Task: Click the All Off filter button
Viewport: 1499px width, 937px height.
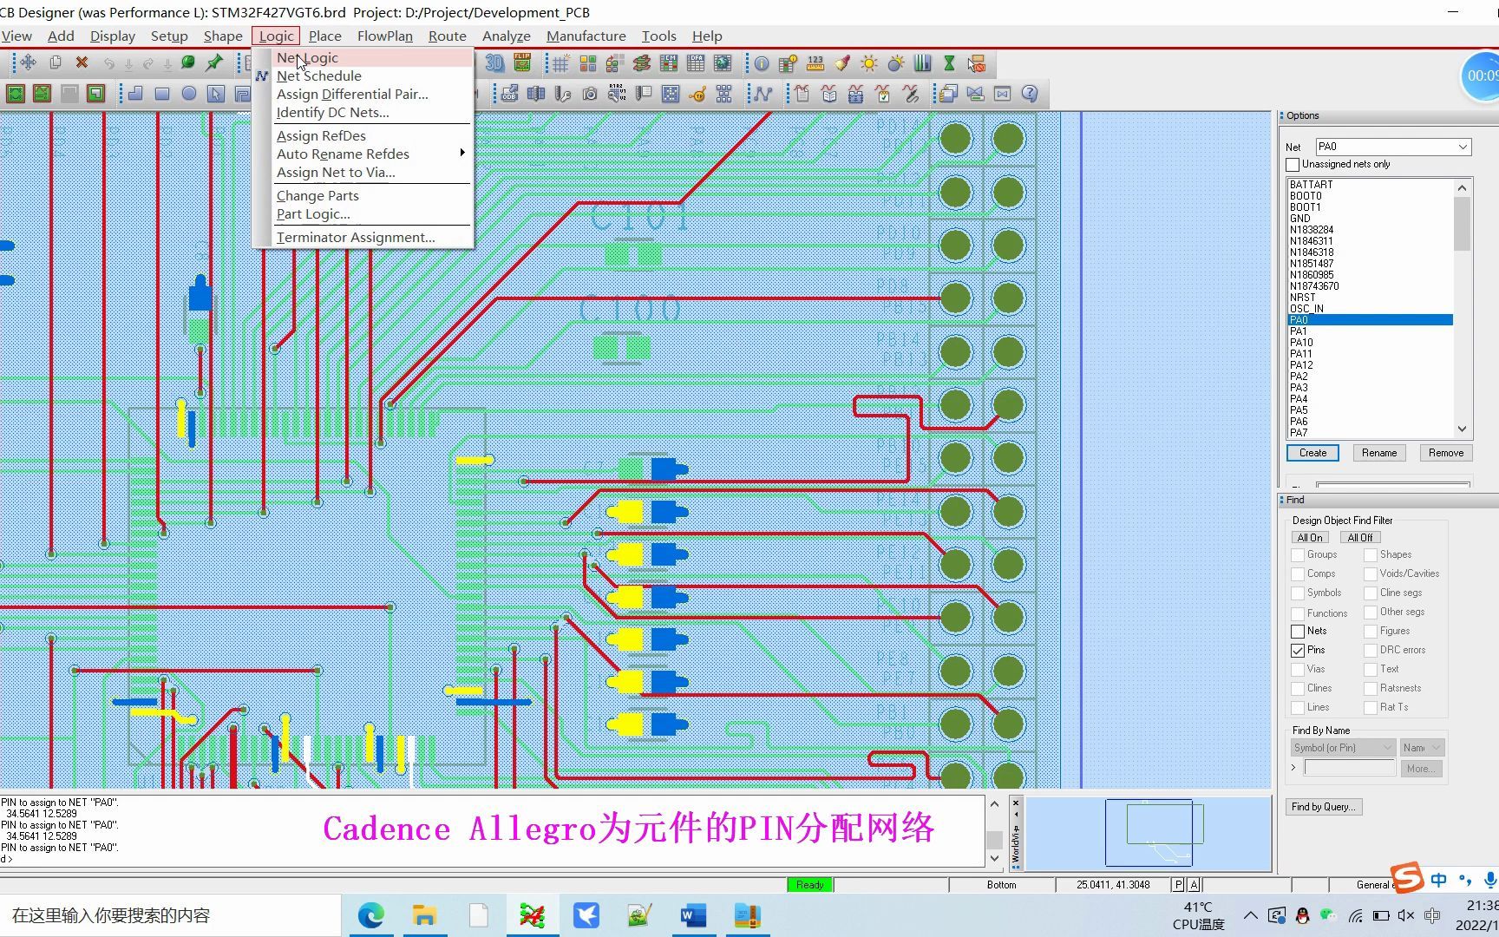Action: pyautogui.click(x=1359, y=537)
